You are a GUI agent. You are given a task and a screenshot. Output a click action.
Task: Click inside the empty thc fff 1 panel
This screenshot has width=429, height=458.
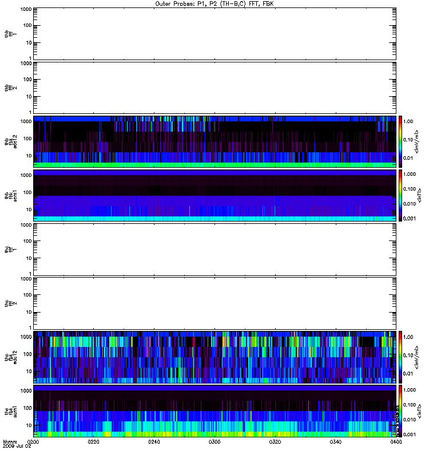pyautogui.click(x=214, y=250)
